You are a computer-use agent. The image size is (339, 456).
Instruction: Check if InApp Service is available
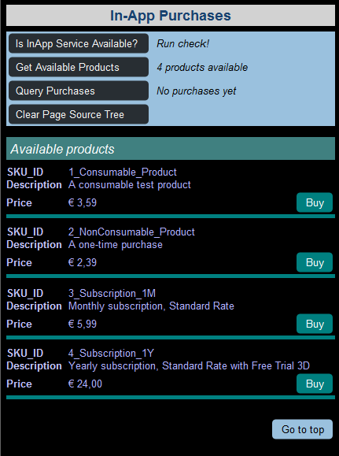79,43
